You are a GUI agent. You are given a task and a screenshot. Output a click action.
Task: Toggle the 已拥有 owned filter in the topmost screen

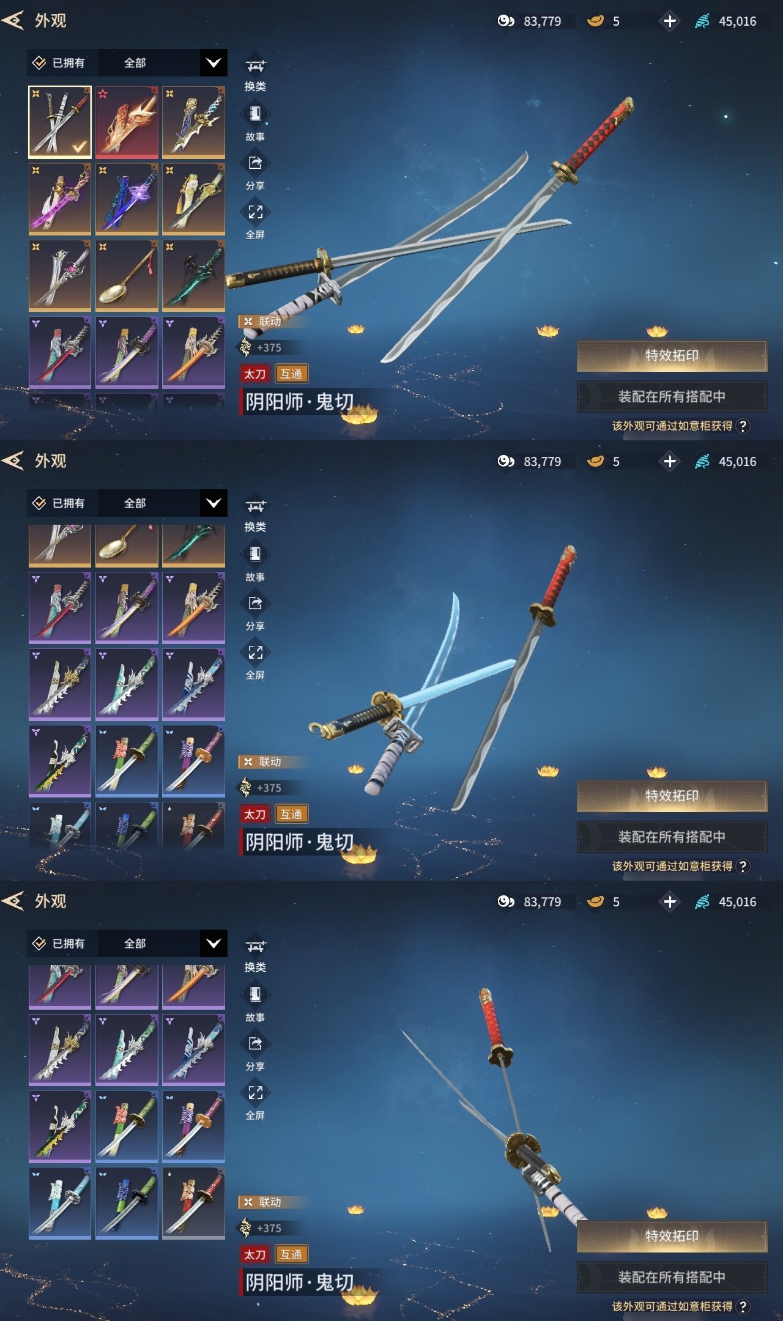click(x=60, y=62)
